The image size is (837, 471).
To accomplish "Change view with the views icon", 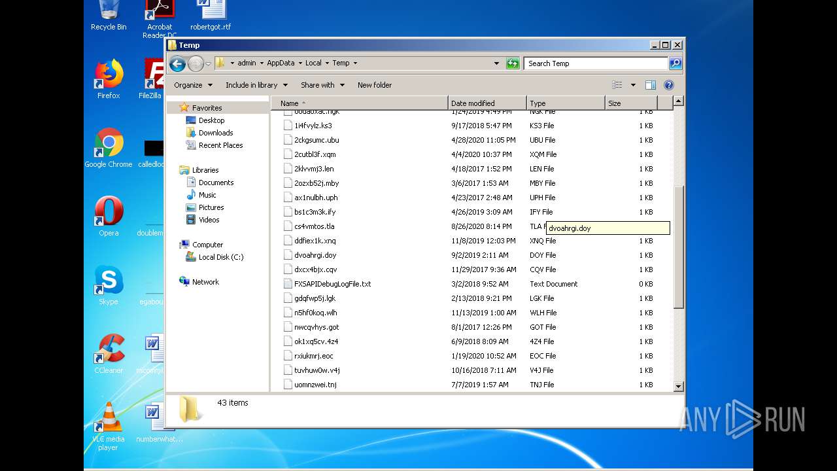I will coord(617,85).
